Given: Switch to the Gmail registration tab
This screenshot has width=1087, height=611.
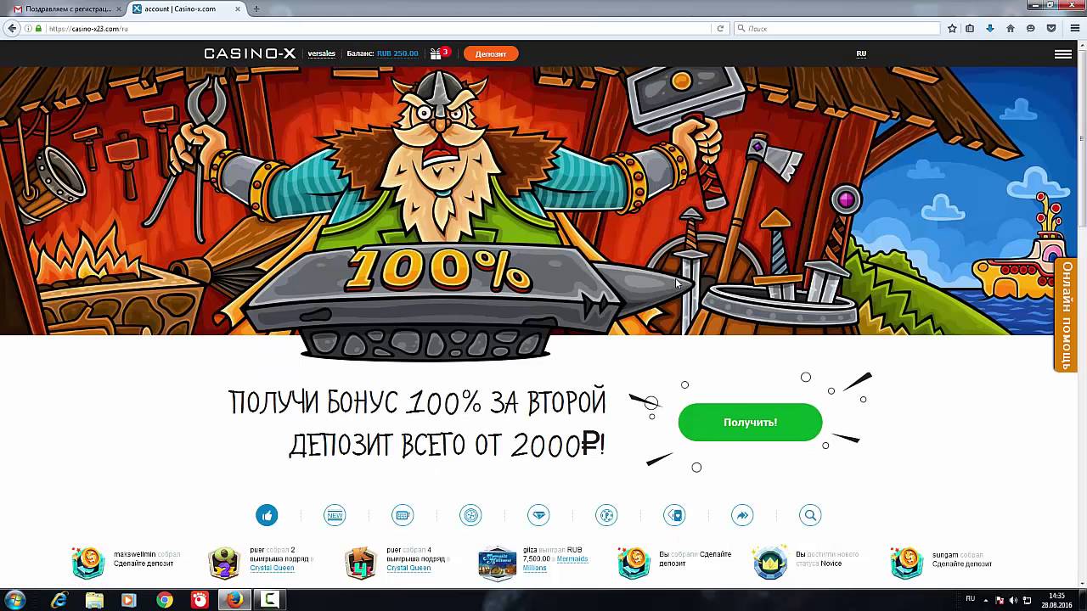Looking at the screenshot, I should point(67,8).
